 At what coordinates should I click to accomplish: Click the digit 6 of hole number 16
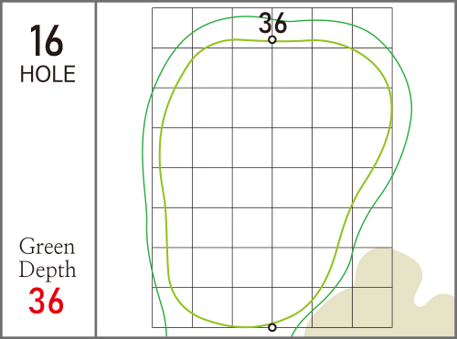[53, 41]
